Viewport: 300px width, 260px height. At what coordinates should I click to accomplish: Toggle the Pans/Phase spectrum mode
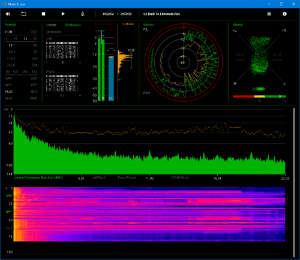click(x=127, y=177)
